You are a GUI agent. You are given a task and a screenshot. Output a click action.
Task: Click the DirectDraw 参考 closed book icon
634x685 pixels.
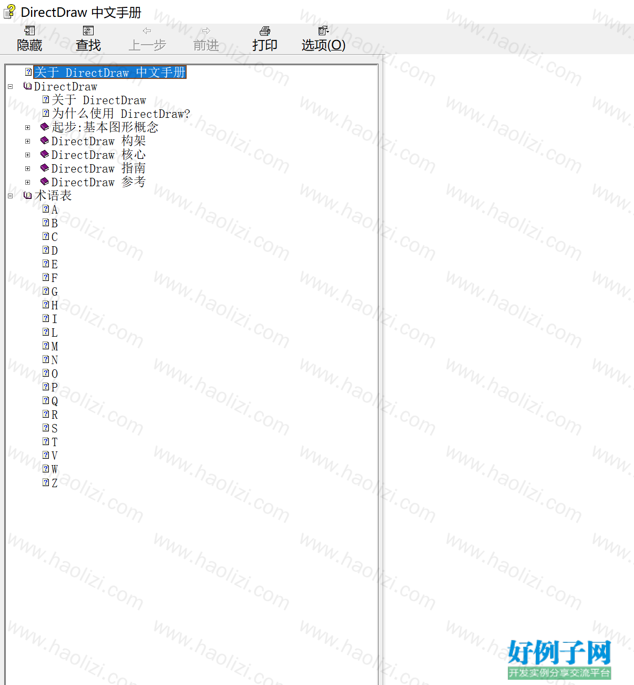click(x=45, y=182)
